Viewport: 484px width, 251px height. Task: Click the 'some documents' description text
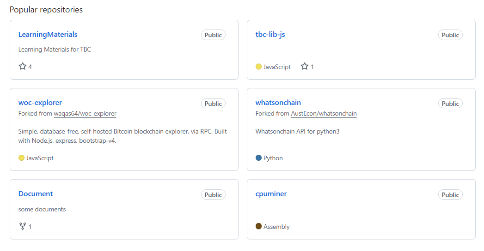pyautogui.click(x=42, y=209)
